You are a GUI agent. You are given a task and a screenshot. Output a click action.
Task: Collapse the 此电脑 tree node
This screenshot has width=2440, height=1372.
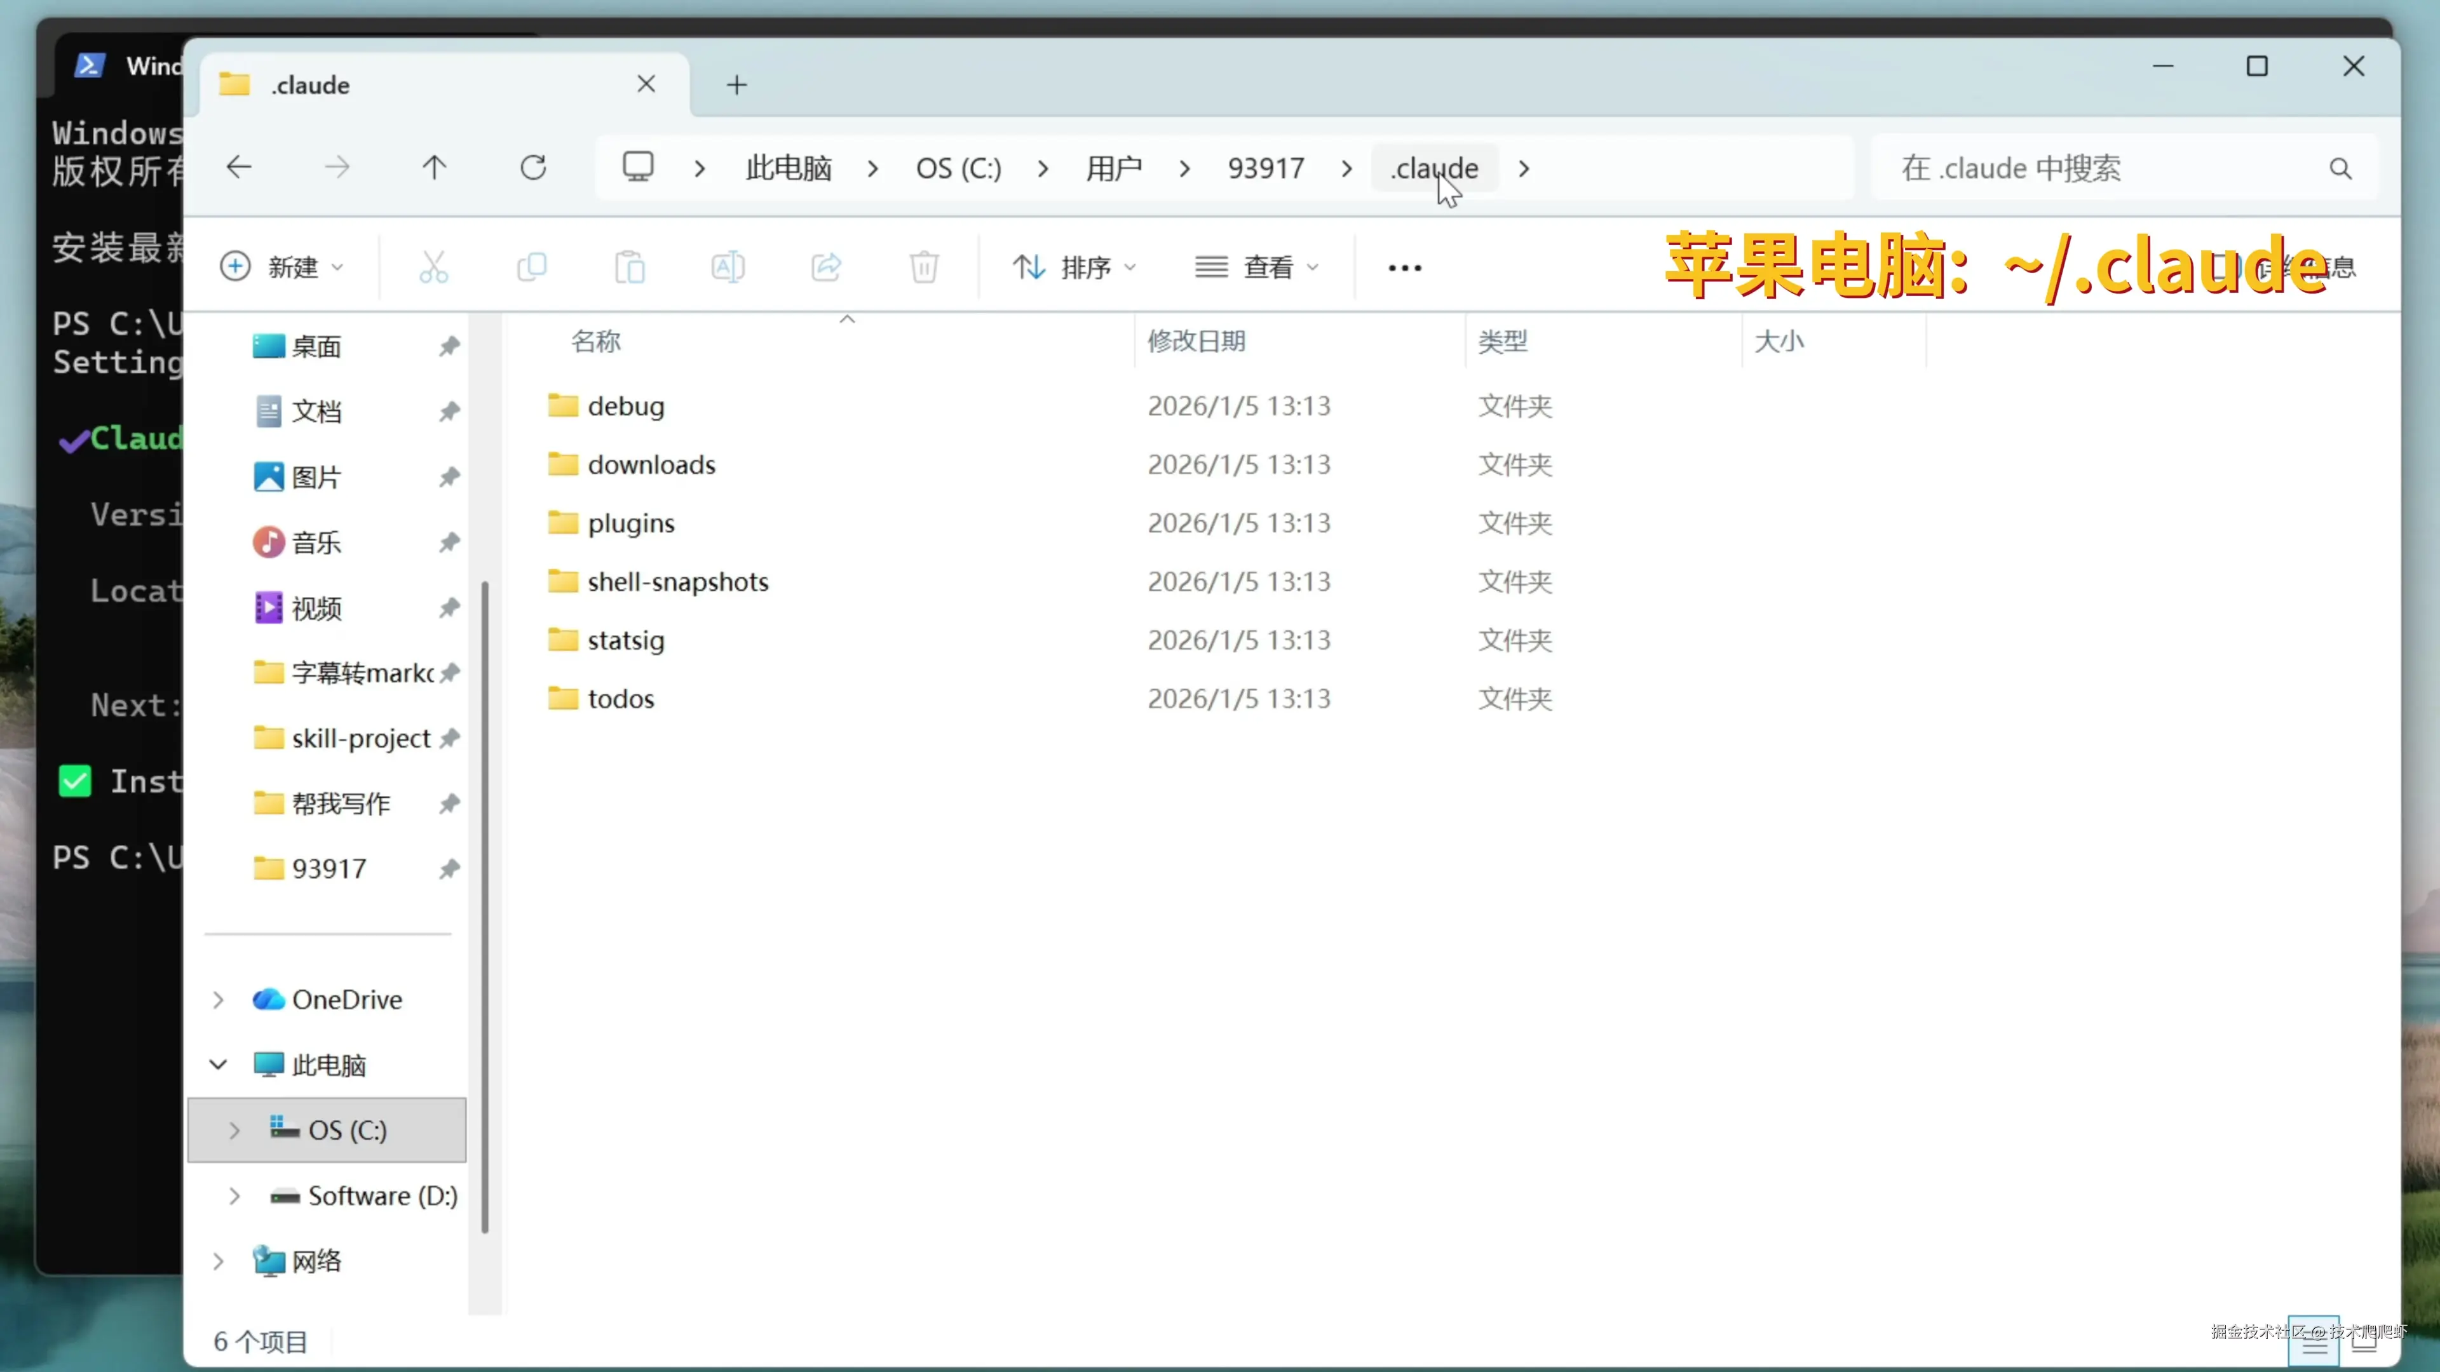[218, 1065]
